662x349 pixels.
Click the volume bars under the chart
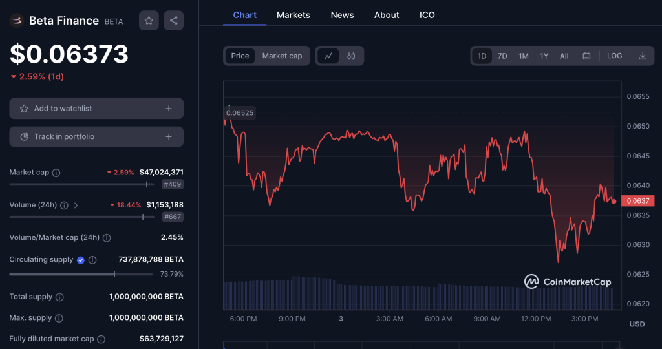point(419,293)
